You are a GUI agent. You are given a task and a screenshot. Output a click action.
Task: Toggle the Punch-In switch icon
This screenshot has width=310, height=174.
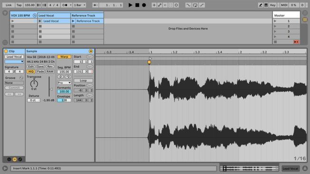coord(188,5)
